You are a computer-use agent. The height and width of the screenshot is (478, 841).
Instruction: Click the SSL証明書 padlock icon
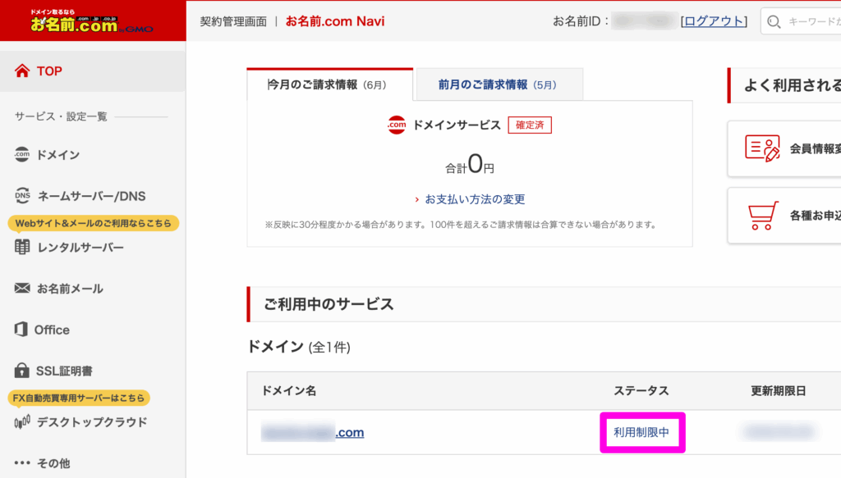(x=21, y=370)
